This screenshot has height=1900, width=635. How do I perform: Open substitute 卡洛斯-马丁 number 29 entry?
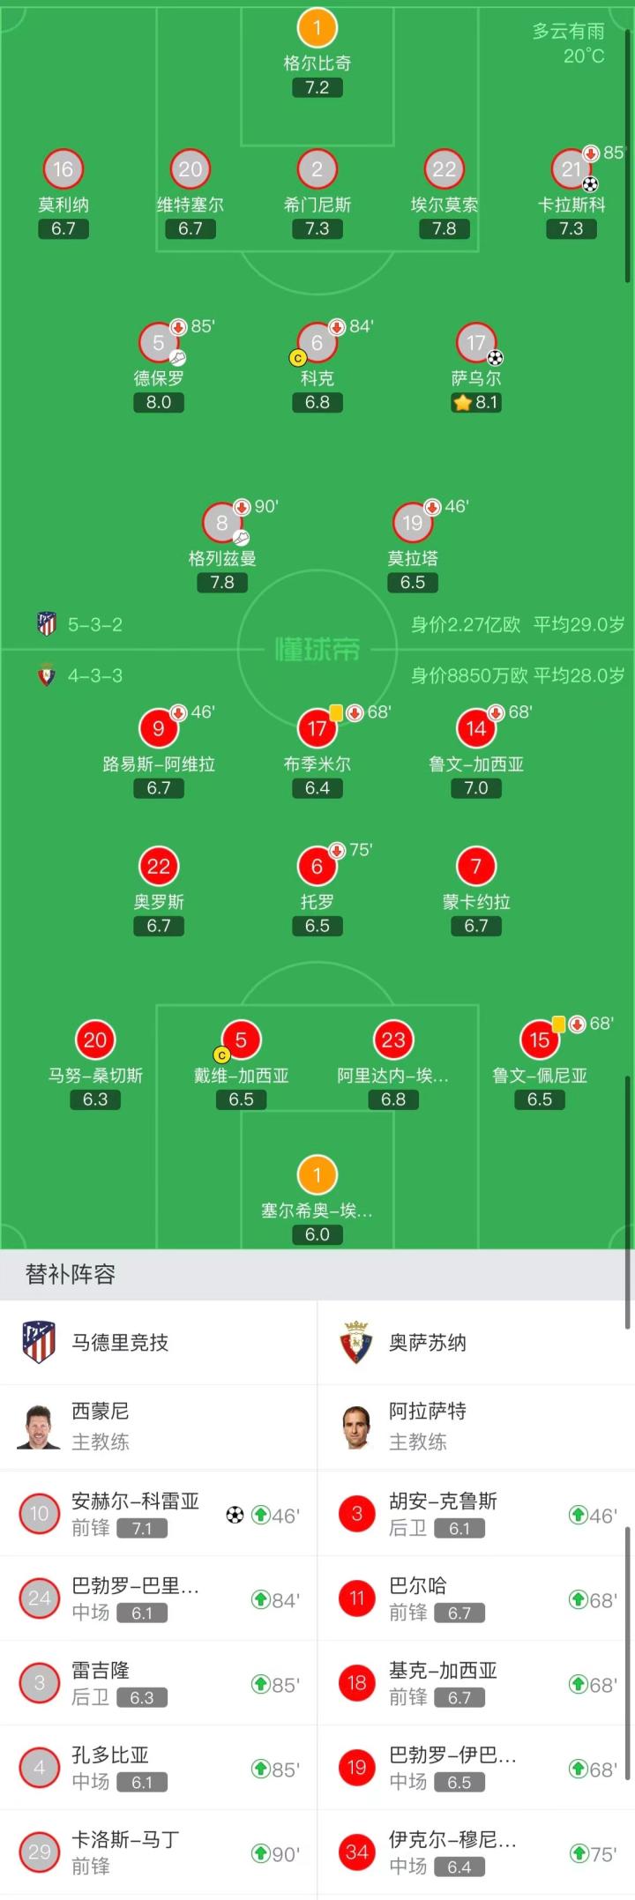tap(159, 1852)
